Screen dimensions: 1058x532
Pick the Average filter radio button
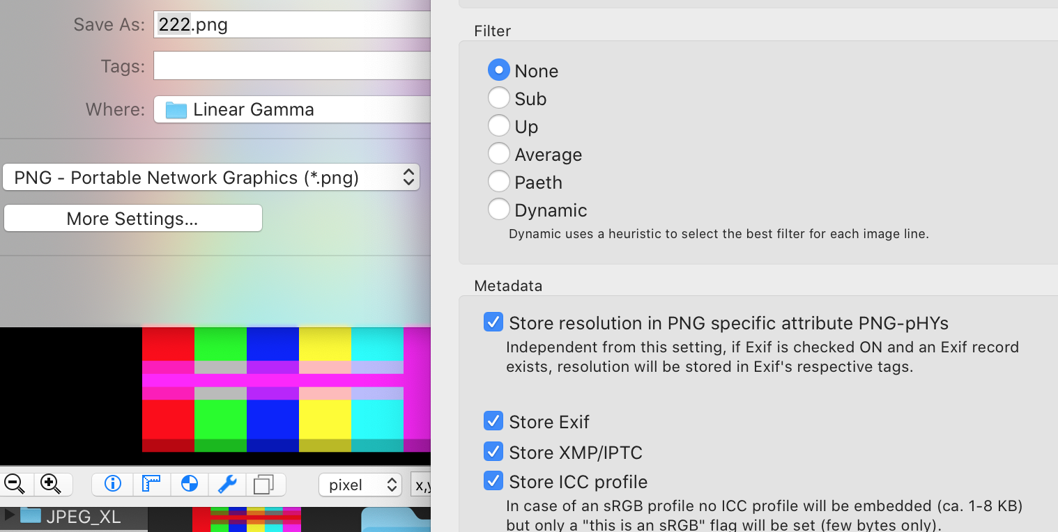498,154
